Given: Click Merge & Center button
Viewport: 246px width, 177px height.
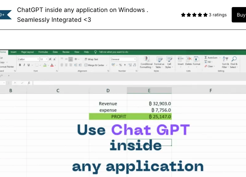Looking at the screenshot, I should pos(94,65).
